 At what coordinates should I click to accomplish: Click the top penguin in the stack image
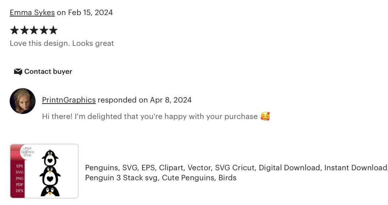click(x=50, y=158)
